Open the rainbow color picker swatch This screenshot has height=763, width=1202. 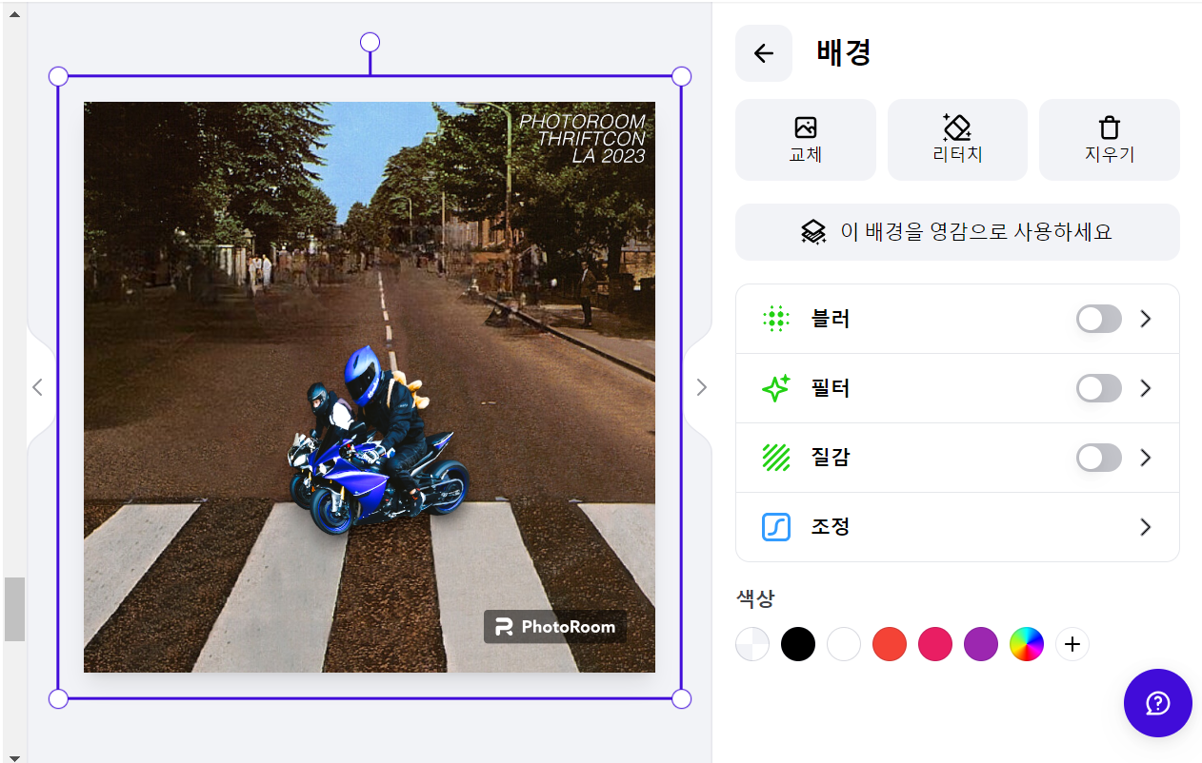(x=1027, y=644)
